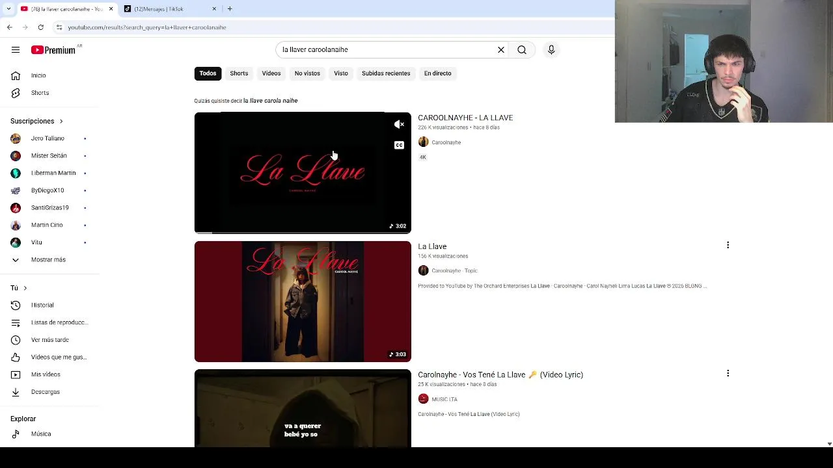
Task: Select the Visto filter chip
Action: pos(341,73)
